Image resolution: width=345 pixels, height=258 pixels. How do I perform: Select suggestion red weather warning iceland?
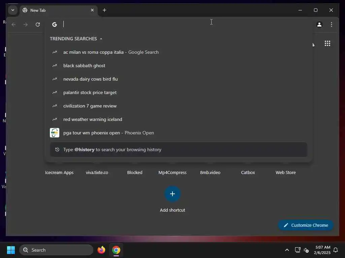tap(179, 119)
